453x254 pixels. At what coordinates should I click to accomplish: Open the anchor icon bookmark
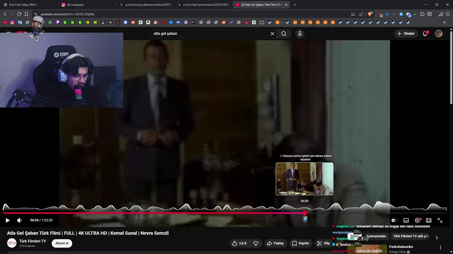pyautogui.click(x=103, y=22)
